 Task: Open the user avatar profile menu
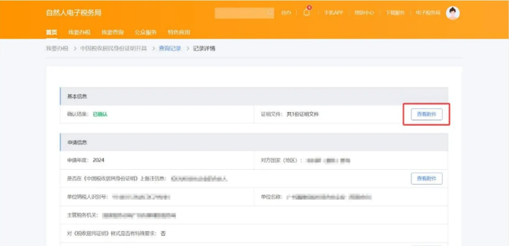[453, 13]
